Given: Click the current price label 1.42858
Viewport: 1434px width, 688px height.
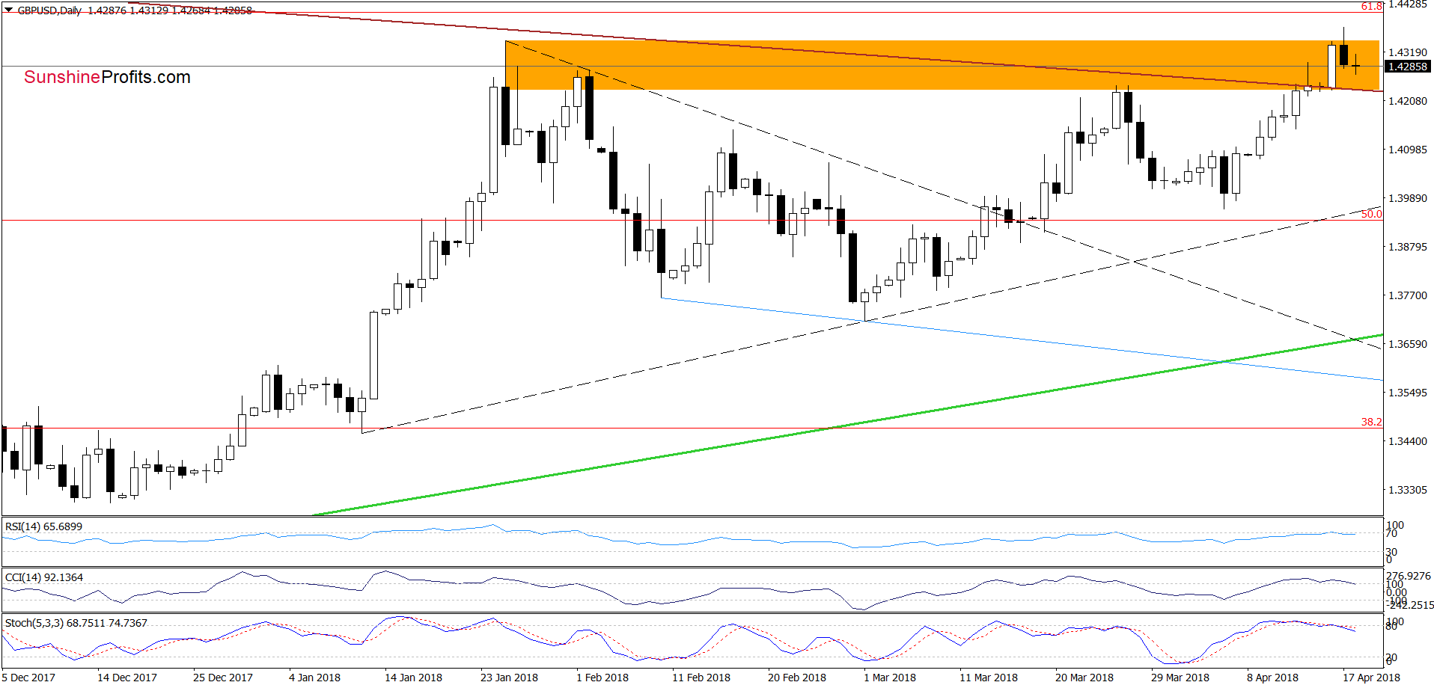Looking at the screenshot, I should tap(1408, 67).
